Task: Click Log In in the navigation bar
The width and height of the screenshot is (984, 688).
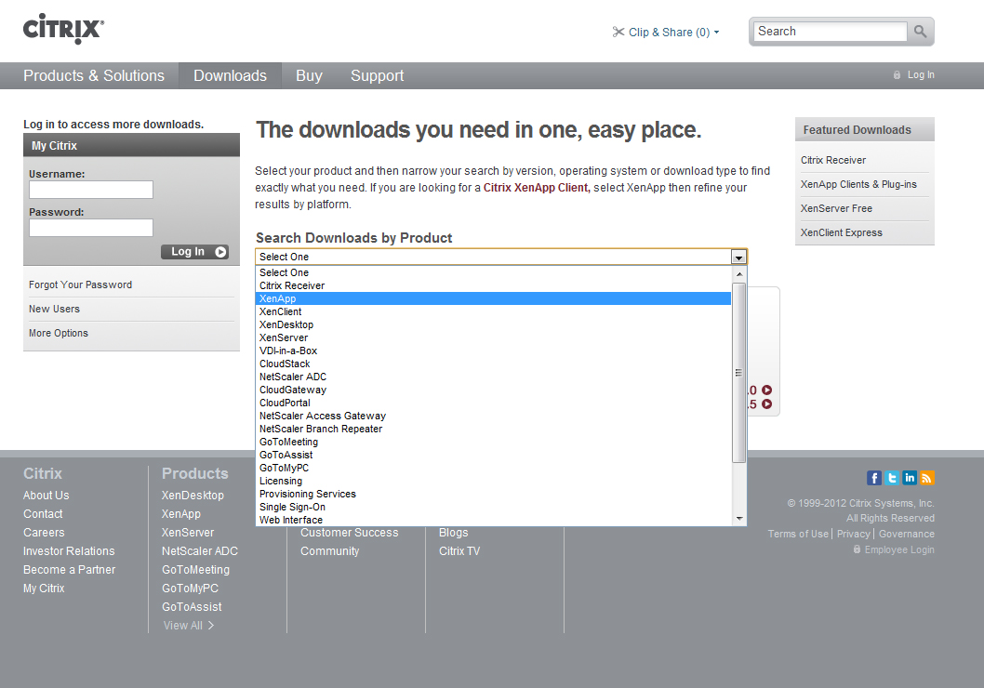Action: (921, 75)
